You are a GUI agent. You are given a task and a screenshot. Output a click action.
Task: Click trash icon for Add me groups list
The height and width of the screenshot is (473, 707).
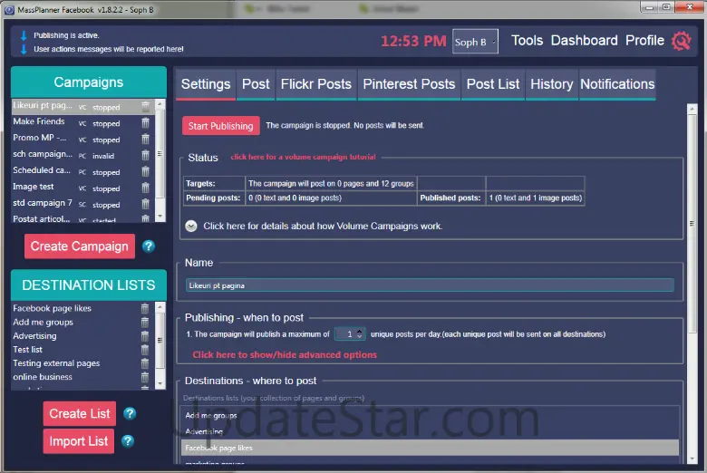[145, 322]
